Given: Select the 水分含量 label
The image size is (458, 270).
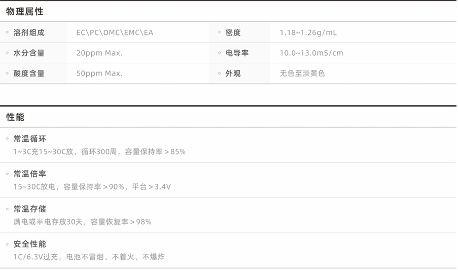Looking at the screenshot, I should coord(29,53).
